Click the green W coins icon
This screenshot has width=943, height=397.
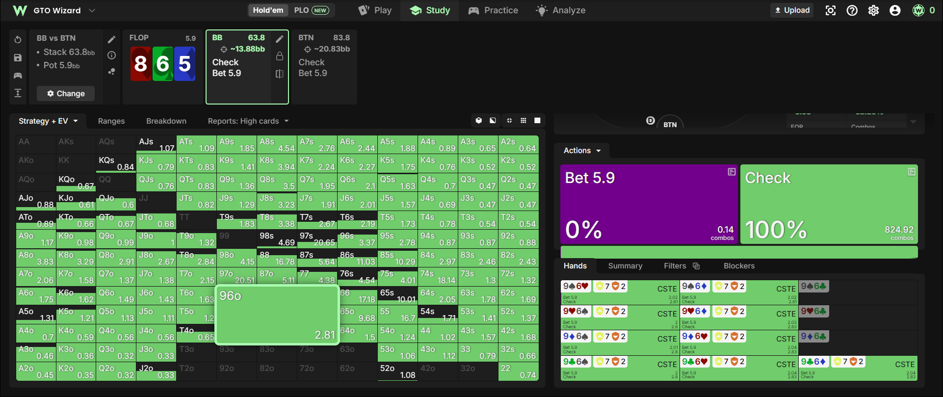[918, 10]
